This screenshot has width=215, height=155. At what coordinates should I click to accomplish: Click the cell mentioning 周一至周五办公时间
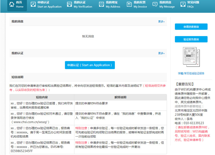pyautogui.click(x=42, y=132)
